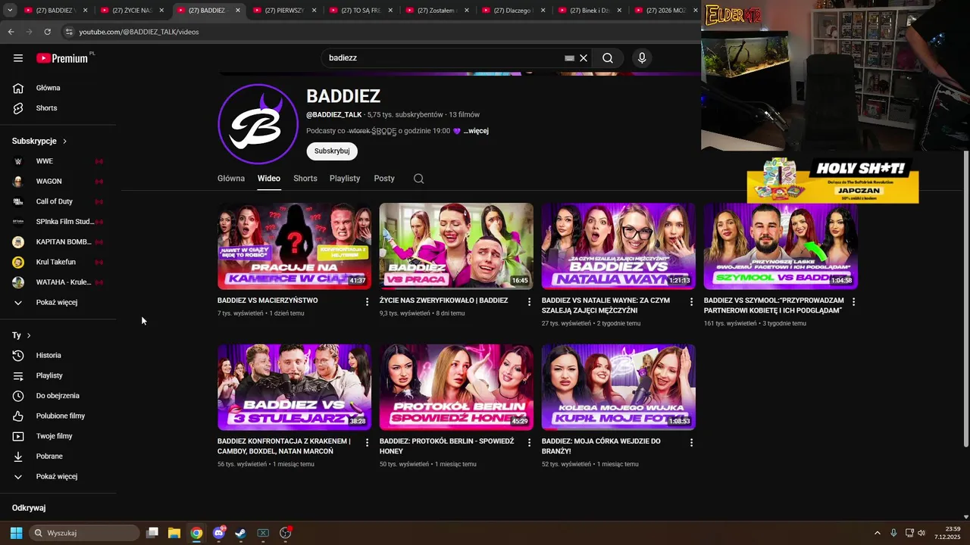970x545 pixels.
Task: Click the magnifier search button
Action: [608, 58]
